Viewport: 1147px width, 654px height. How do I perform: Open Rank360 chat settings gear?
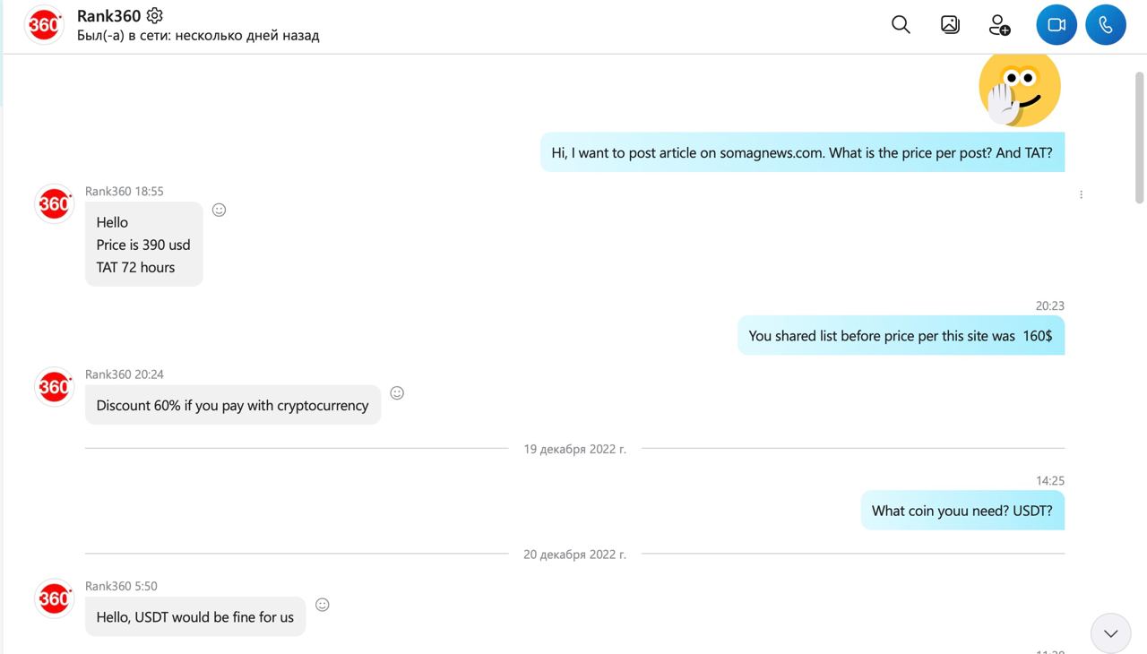pos(155,15)
